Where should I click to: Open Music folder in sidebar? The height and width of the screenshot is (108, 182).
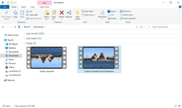click(x=10, y=60)
